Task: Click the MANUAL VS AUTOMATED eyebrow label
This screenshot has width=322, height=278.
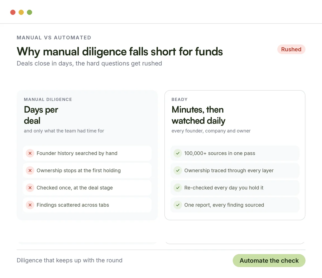Action: [x=54, y=38]
